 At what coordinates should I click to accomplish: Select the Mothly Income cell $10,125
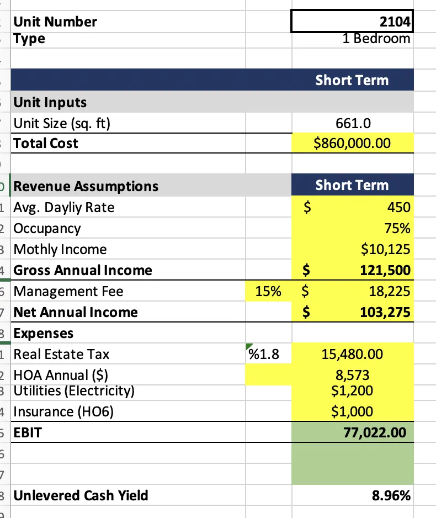pyautogui.click(x=353, y=249)
